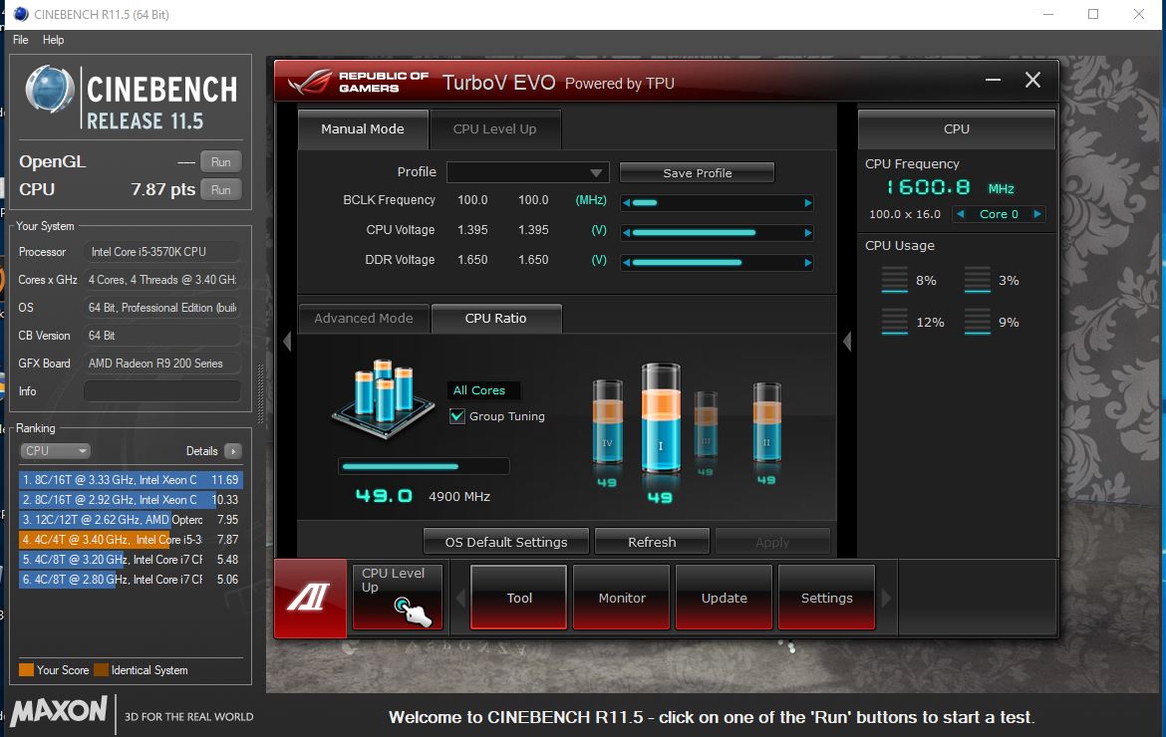1166x737 pixels.
Task: Collapse TurboV left panel arrow
Action: (287, 341)
